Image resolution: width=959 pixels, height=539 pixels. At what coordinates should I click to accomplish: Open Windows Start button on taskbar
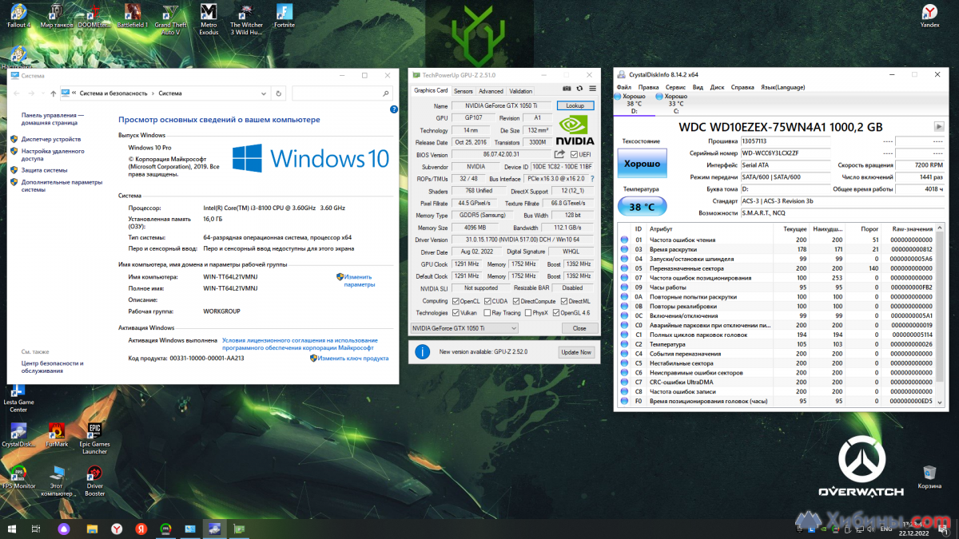point(13,529)
